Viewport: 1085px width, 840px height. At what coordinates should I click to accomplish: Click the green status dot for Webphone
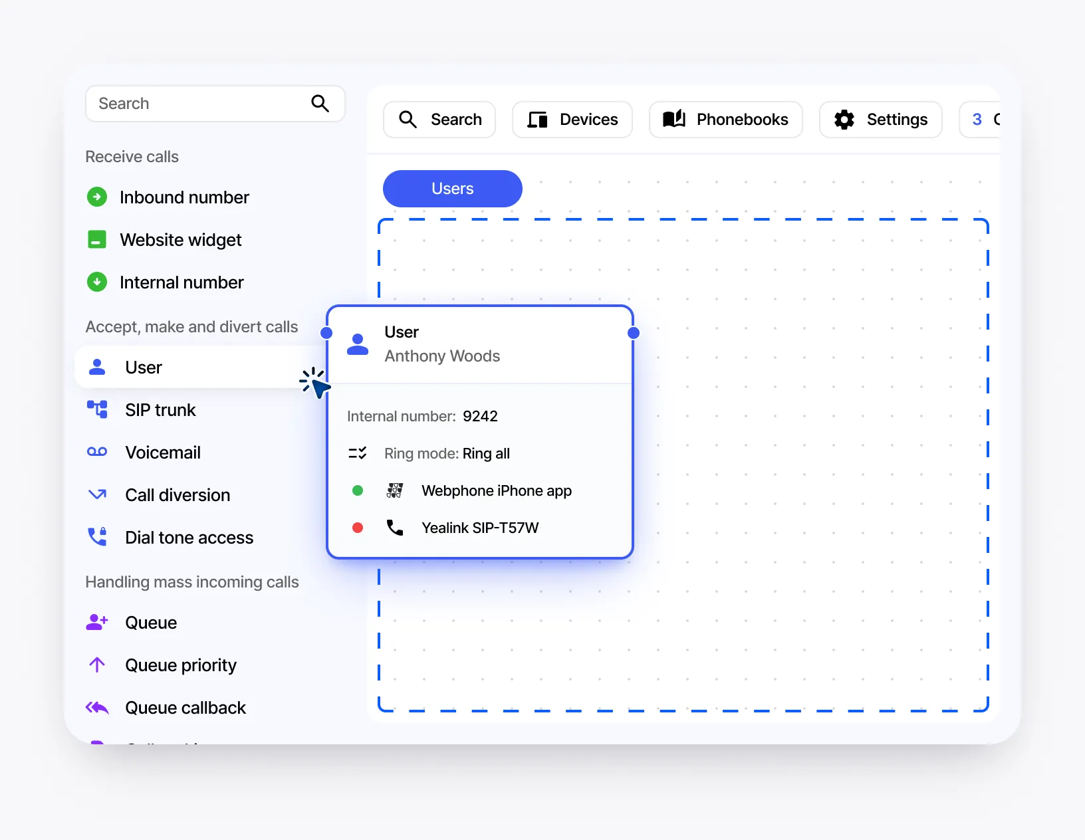tap(358, 490)
